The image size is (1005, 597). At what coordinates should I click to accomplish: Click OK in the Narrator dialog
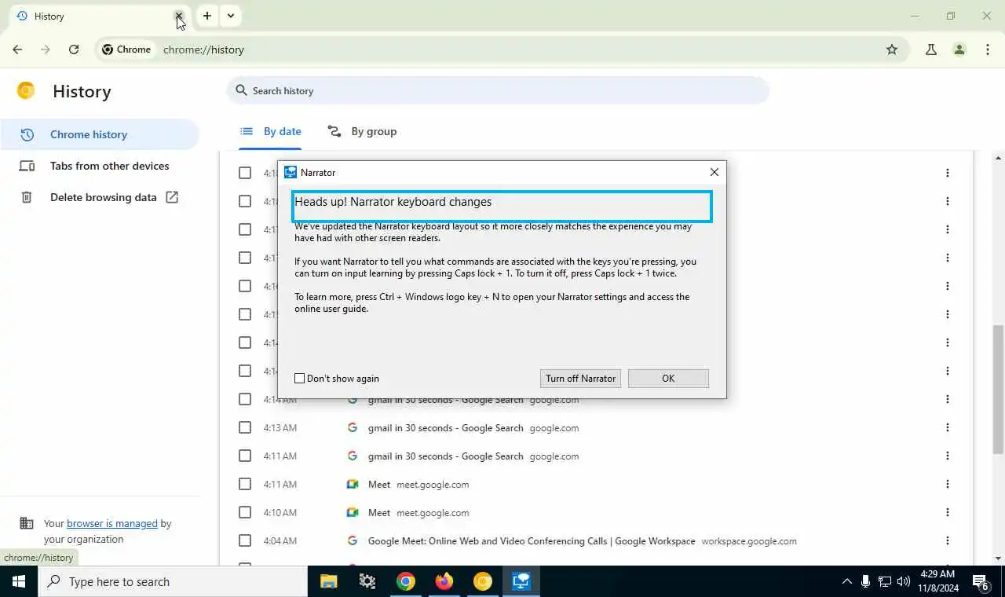point(668,379)
